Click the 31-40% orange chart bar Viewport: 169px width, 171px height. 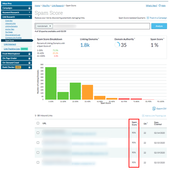88,92
